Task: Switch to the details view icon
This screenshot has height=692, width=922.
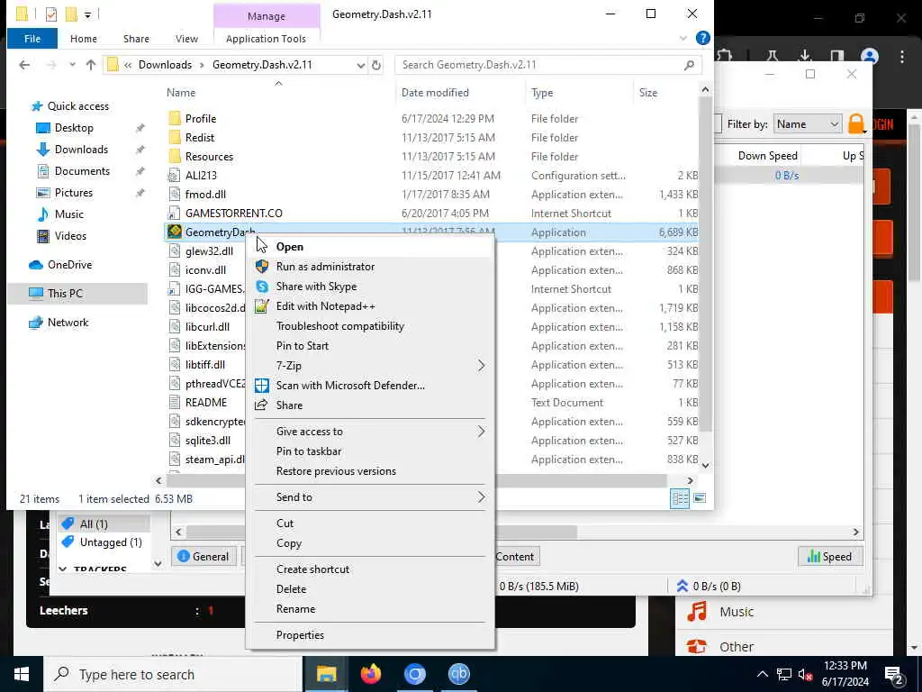Action: tap(680, 498)
